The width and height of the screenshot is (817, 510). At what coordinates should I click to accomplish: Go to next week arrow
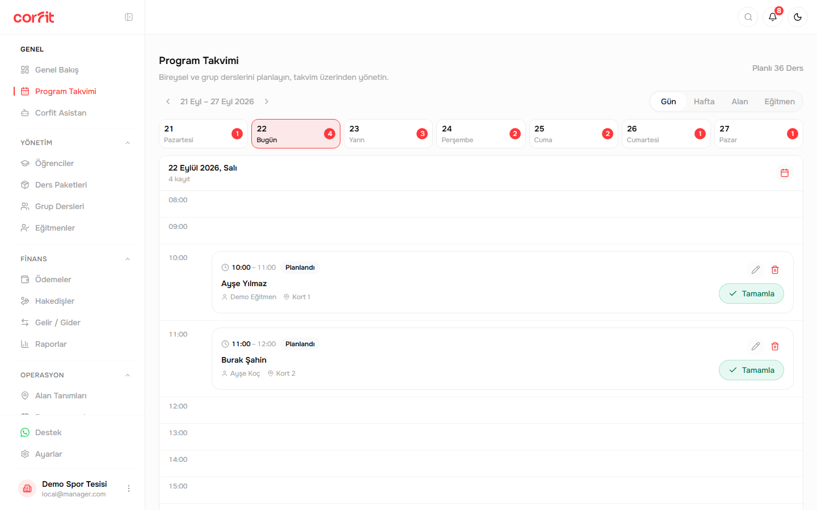tap(267, 101)
